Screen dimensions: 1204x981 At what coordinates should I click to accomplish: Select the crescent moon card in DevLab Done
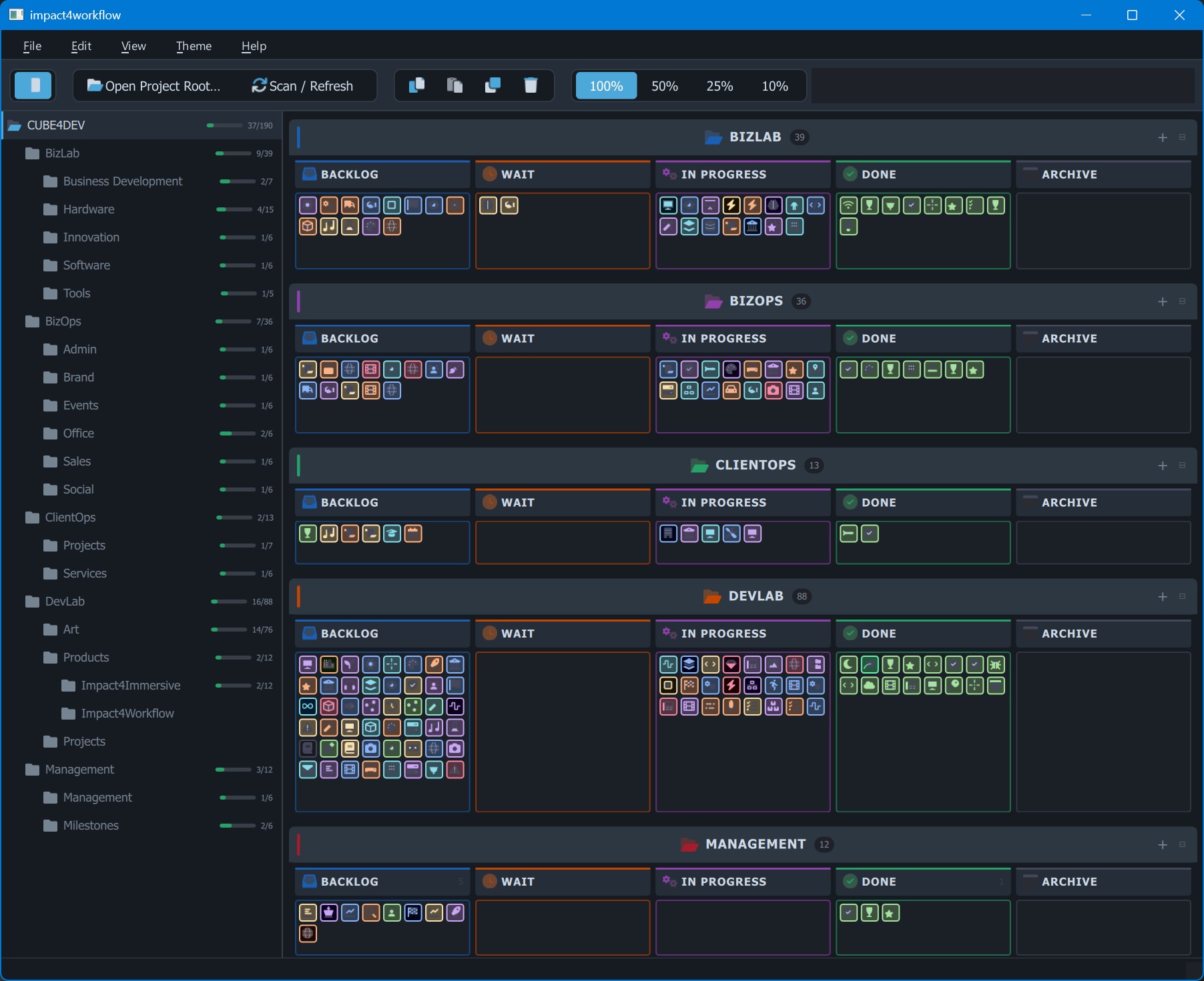(848, 664)
